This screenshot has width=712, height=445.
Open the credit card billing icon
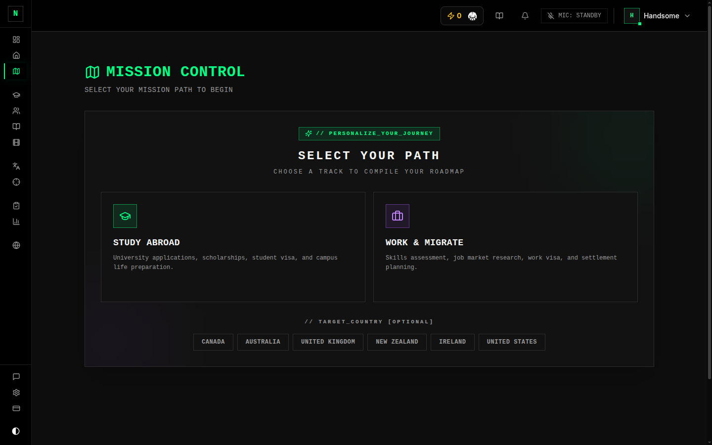[16, 408]
